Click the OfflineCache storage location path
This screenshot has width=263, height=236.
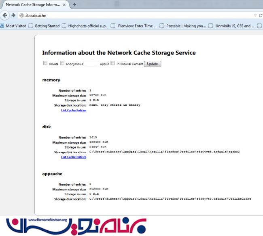click(x=170, y=199)
